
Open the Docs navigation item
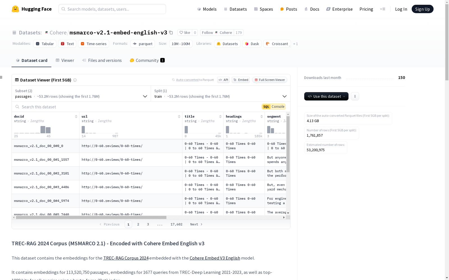click(312, 9)
